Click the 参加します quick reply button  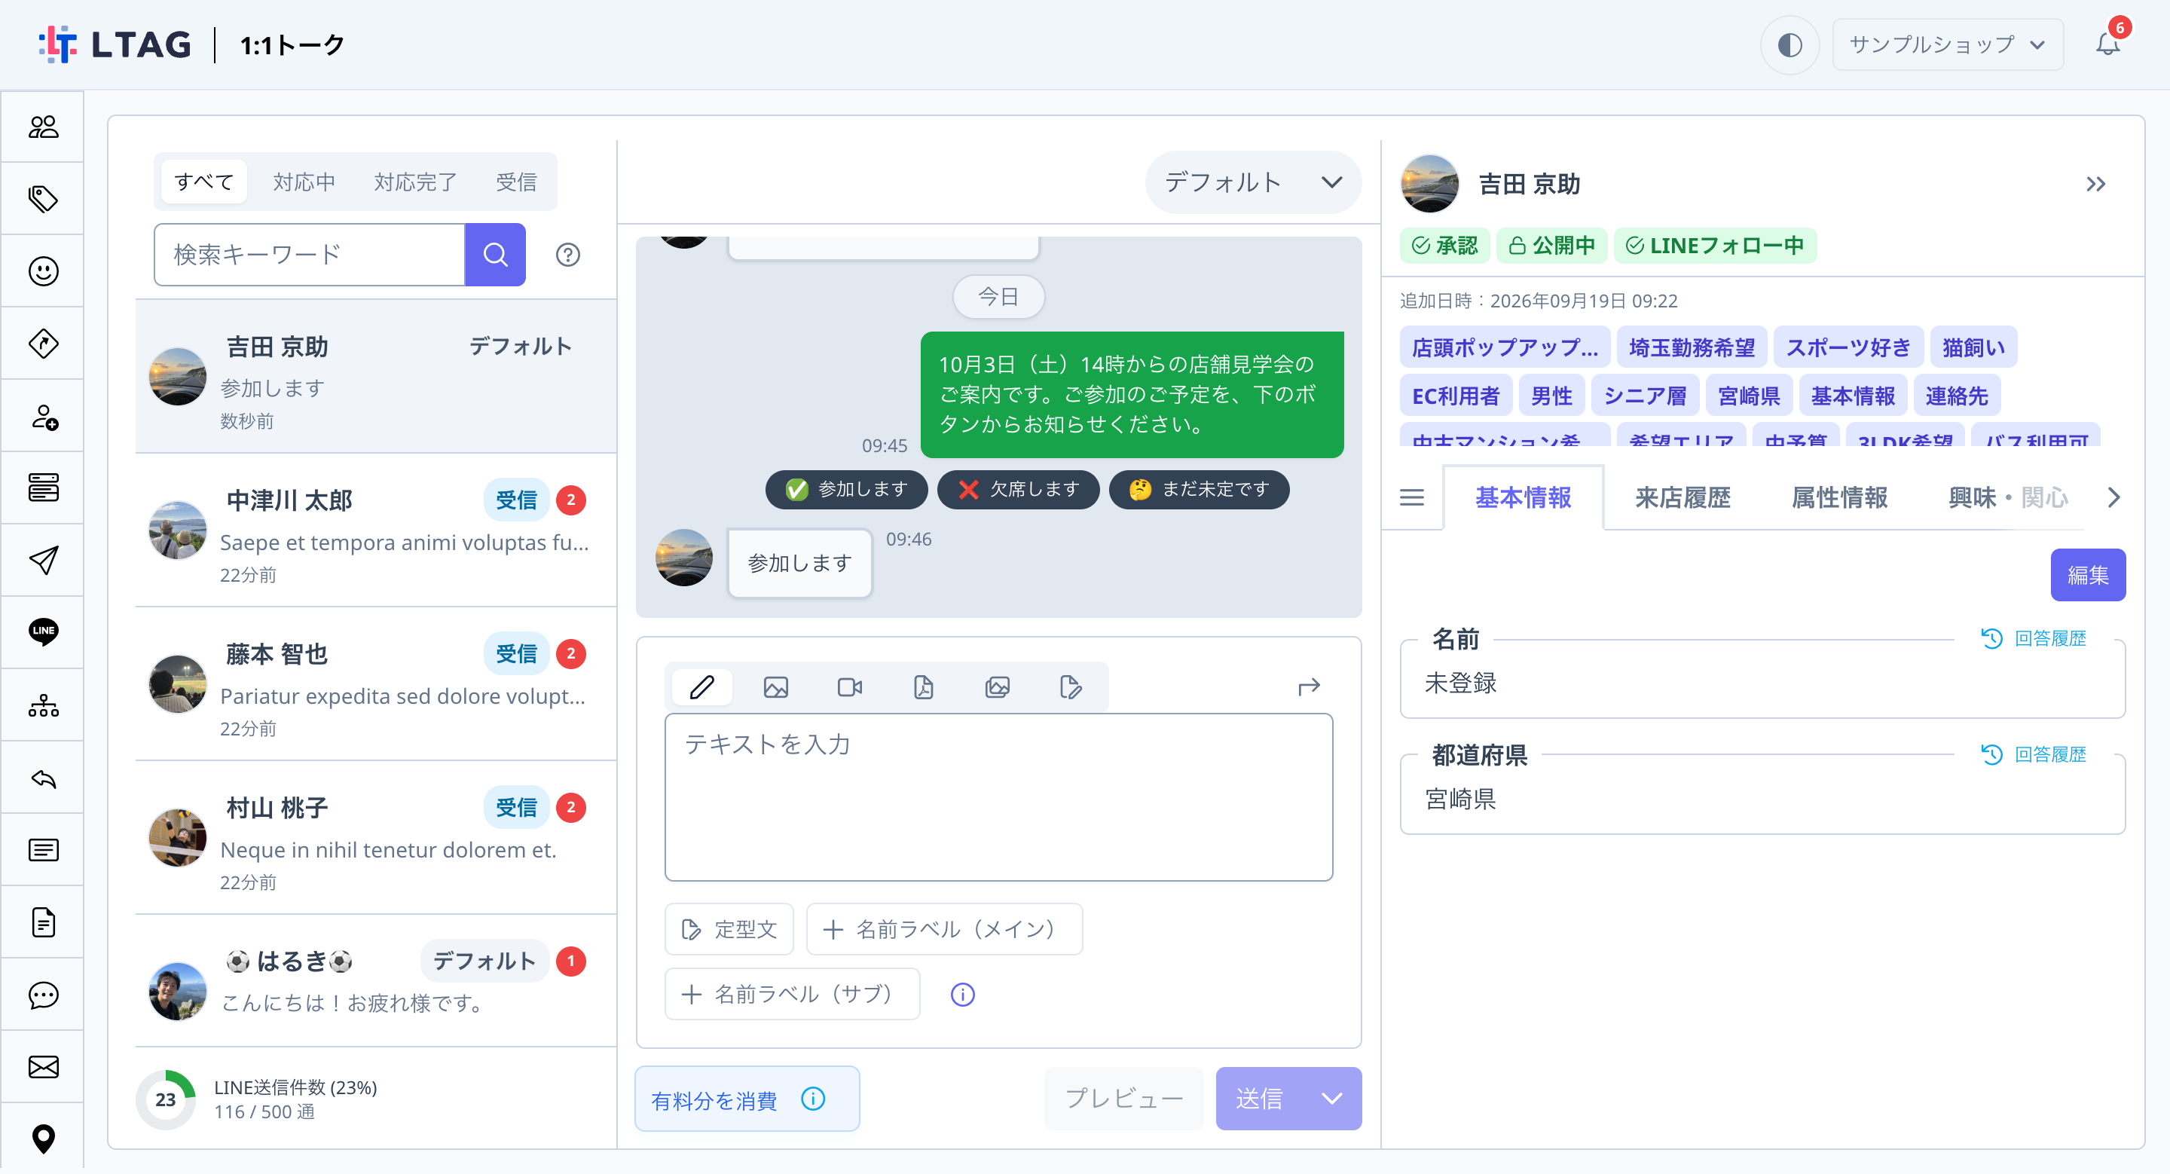(x=847, y=489)
